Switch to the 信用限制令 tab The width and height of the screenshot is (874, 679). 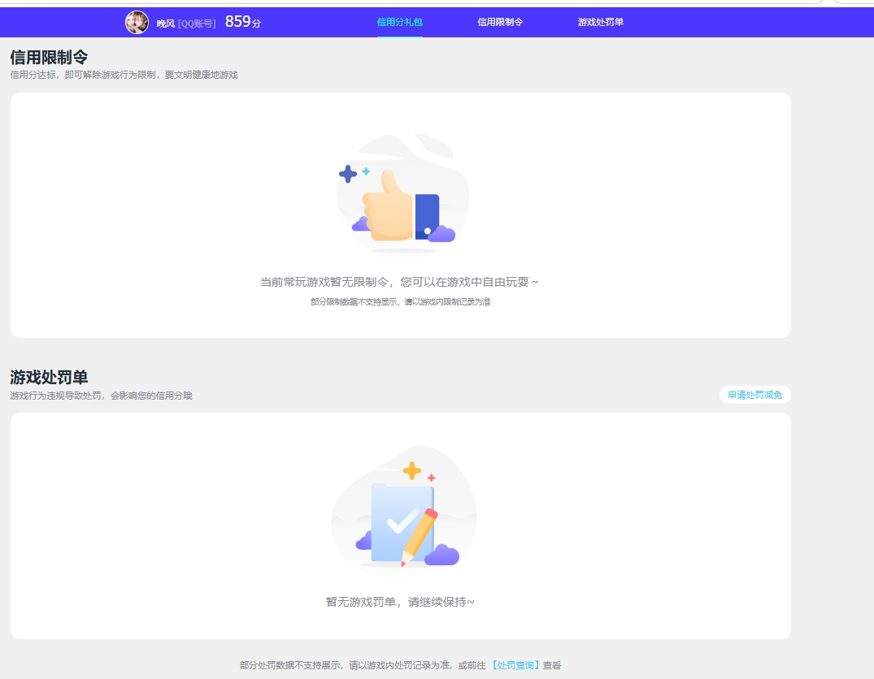tap(500, 22)
